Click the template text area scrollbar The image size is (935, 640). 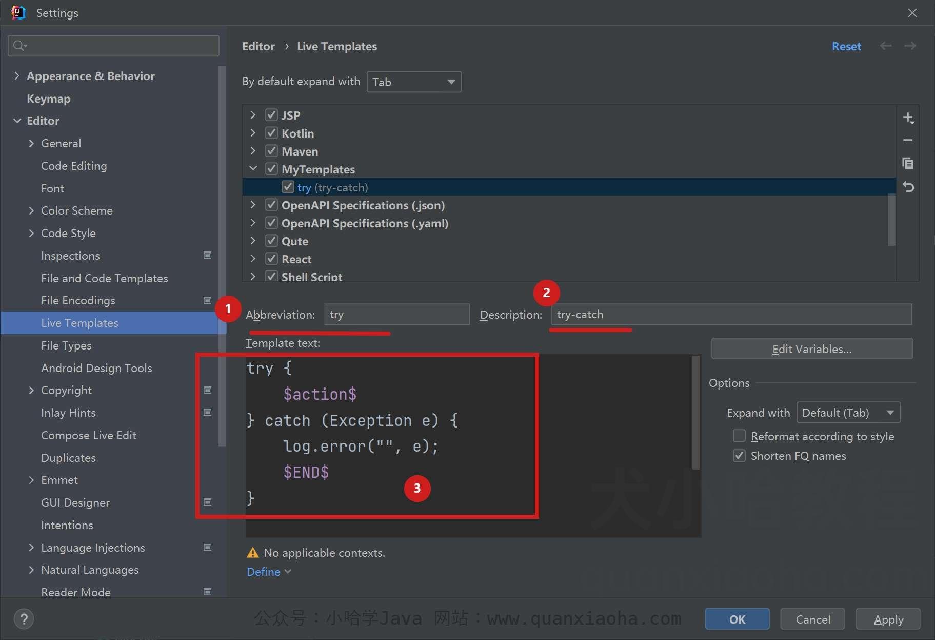click(x=695, y=412)
